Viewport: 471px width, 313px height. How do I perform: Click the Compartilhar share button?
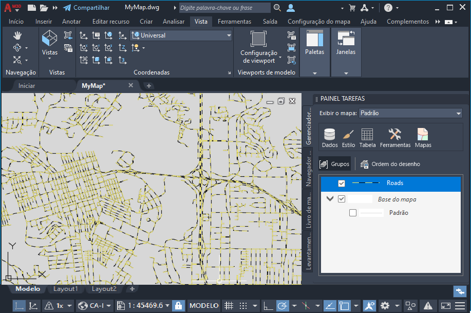(86, 8)
